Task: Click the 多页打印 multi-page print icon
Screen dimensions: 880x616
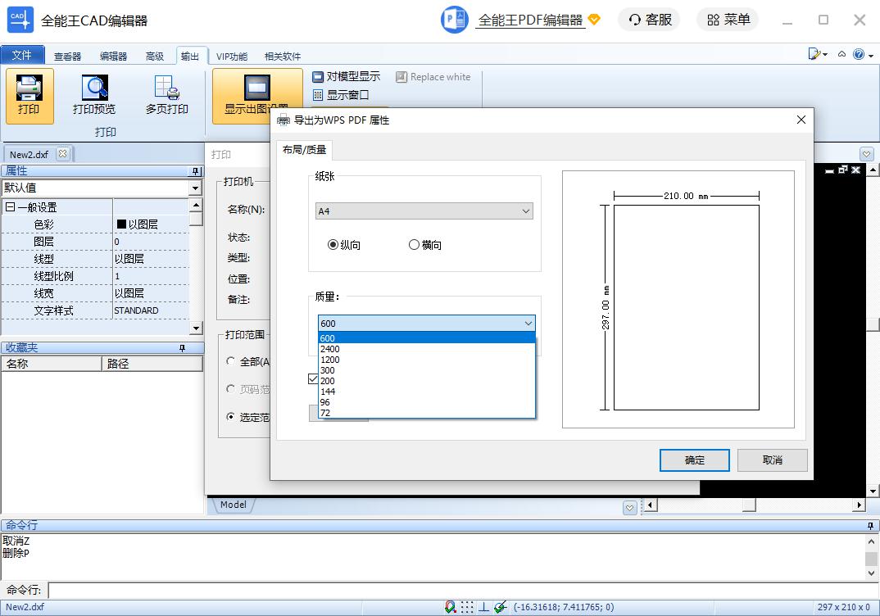Action: click(167, 95)
